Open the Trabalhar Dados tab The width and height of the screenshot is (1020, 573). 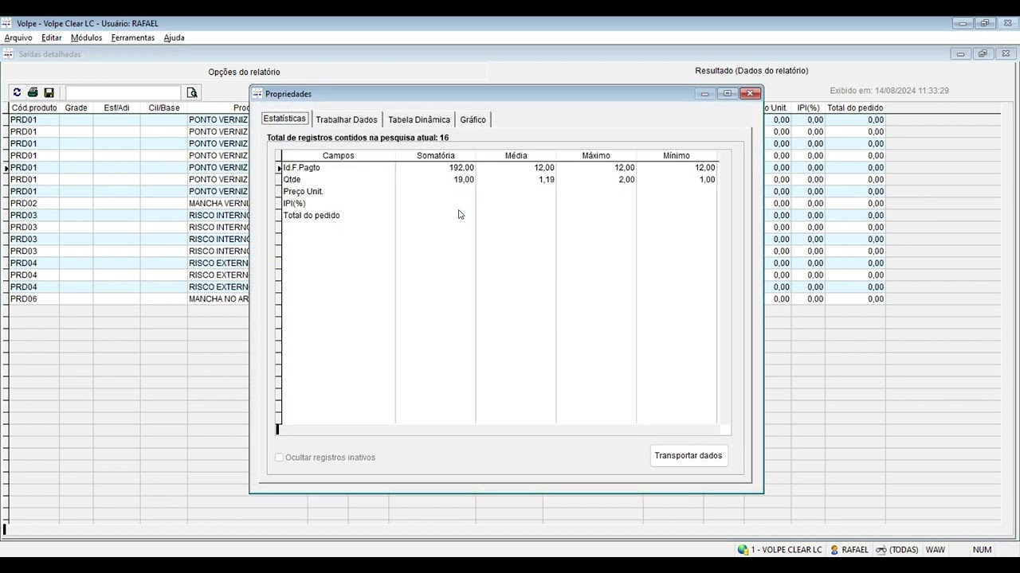(346, 119)
